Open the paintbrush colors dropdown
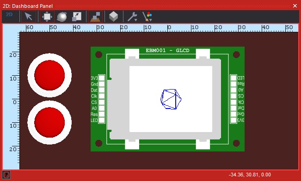This screenshot has width=301, height=181. tap(147, 17)
